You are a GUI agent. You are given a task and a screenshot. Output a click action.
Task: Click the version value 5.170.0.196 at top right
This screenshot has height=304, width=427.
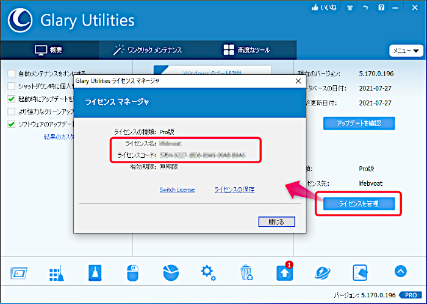coord(376,74)
